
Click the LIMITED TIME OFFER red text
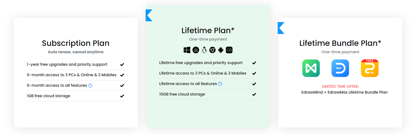[340, 86]
